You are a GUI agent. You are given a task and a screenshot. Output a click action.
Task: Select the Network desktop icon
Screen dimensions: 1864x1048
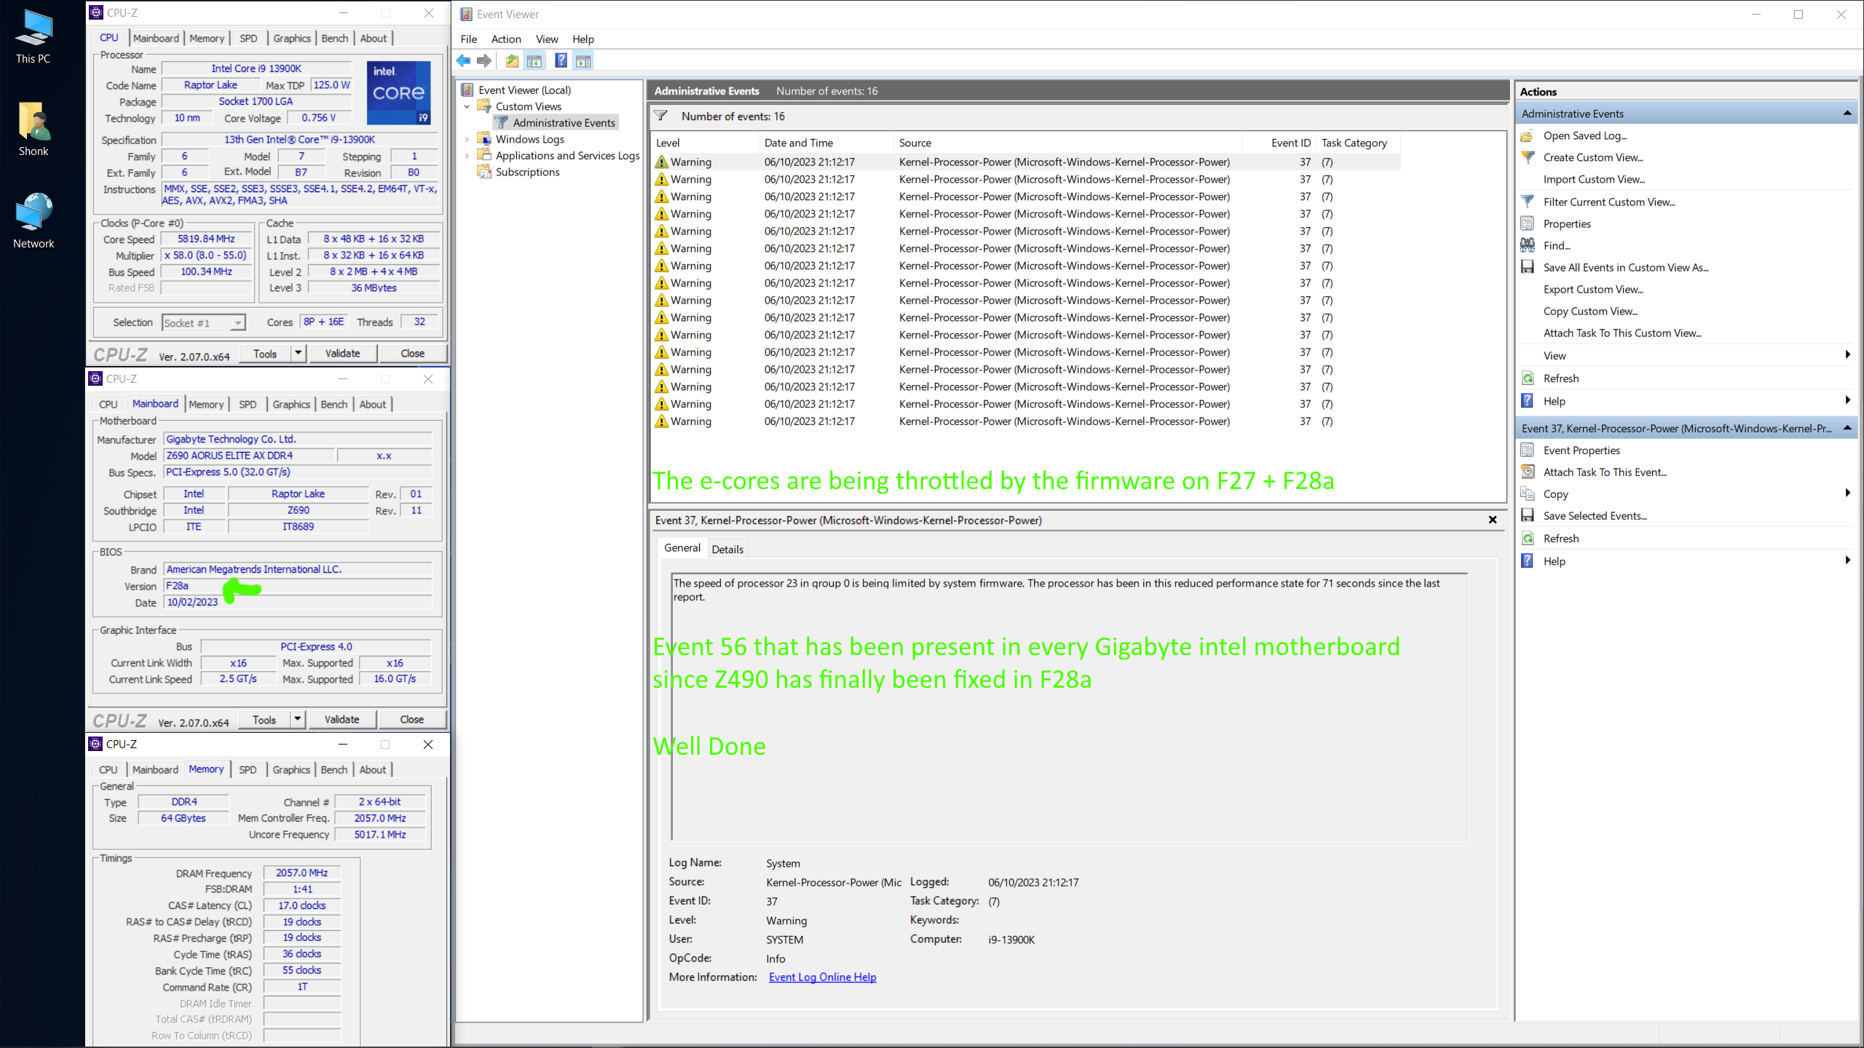(x=33, y=221)
